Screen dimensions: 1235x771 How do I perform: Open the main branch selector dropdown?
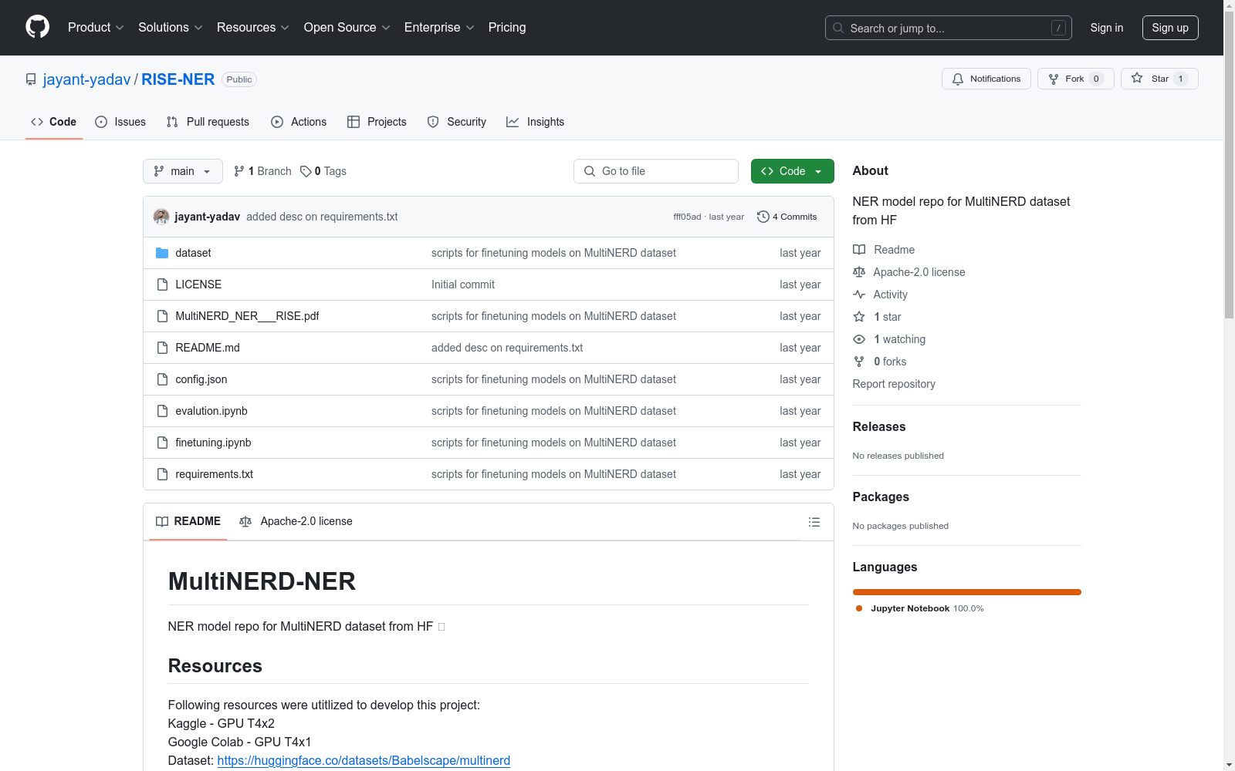(183, 171)
